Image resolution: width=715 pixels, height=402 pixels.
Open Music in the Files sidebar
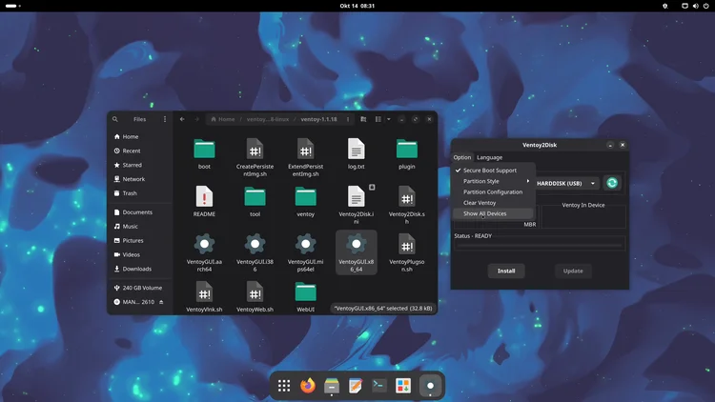[x=140, y=226]
